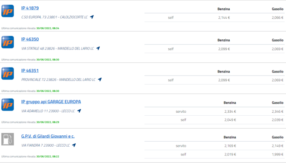Open the IP 46351 station link

coord(30,70)
